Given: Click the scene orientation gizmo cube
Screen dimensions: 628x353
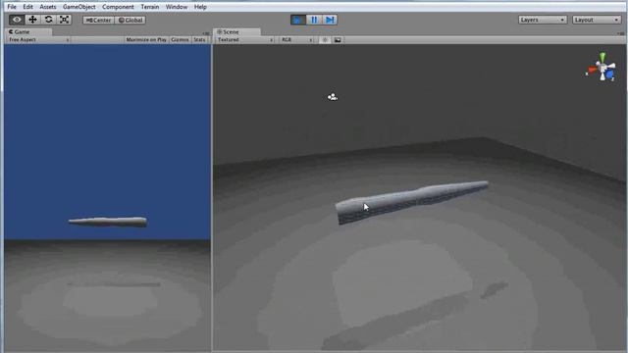Looking at the screenshot, I should [602, 68].
